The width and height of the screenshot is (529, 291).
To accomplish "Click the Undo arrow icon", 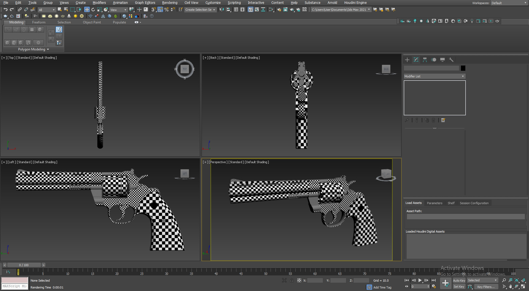I will [x=6, y=10].
